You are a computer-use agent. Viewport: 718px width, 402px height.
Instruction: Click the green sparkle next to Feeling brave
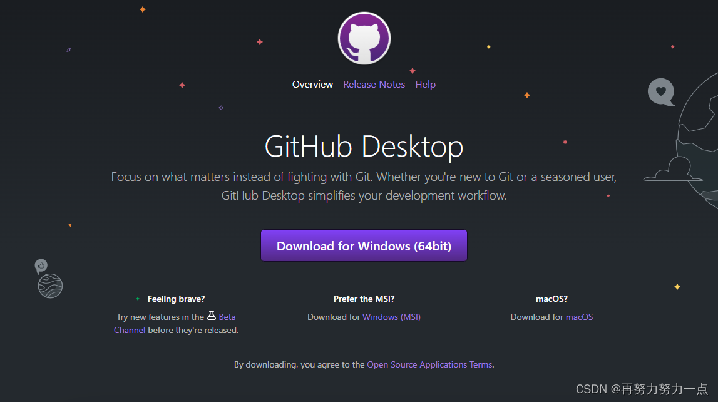pyautogui.click(x=137, y=299)
